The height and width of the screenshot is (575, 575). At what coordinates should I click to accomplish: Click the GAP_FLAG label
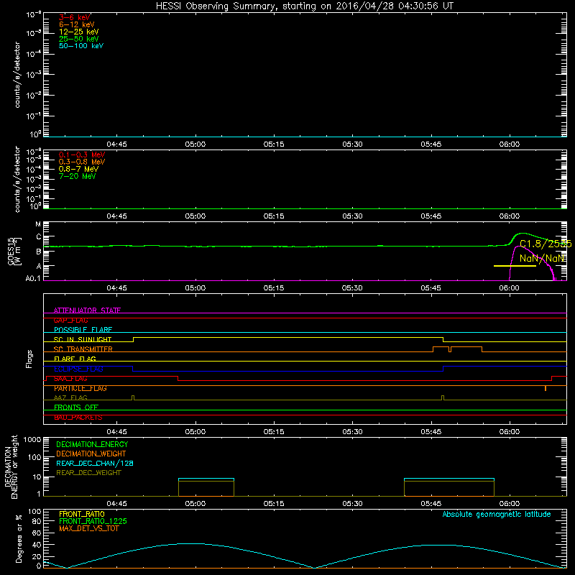70,321
